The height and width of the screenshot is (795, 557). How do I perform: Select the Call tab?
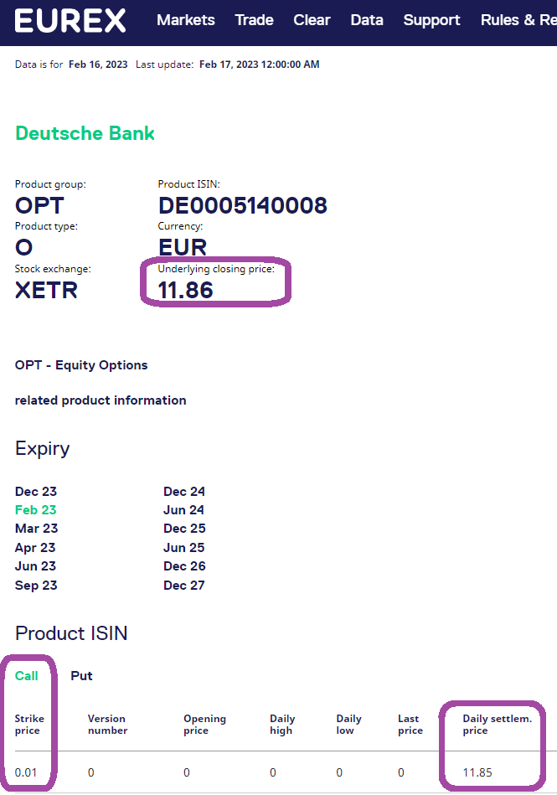tap(27, 676)
